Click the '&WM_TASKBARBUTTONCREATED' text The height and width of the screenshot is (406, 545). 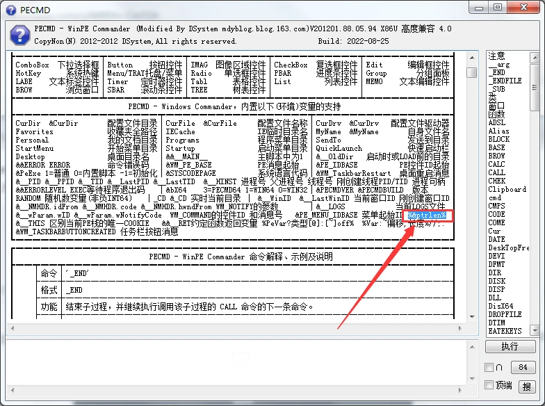tap(65, 232)
